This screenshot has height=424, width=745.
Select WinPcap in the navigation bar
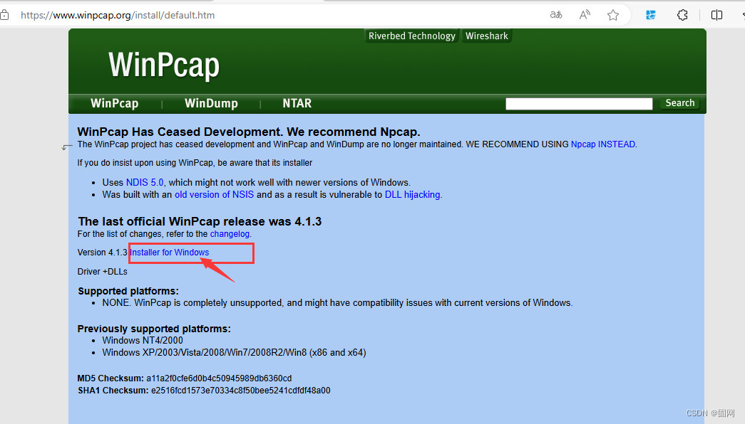pyautogui.click(x=115, y=103)
